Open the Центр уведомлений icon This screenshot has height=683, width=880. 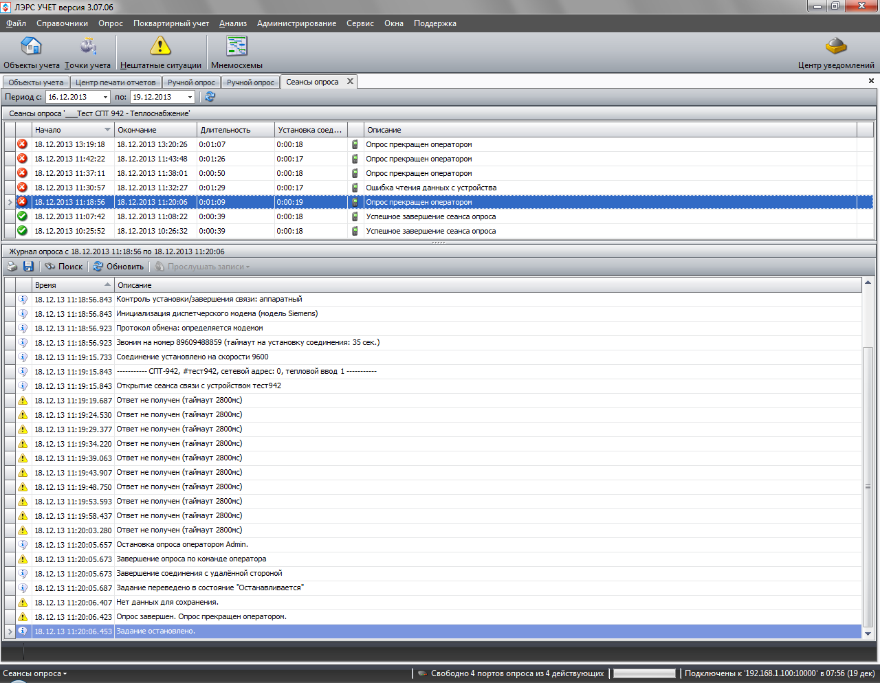[x=836, y=46]
